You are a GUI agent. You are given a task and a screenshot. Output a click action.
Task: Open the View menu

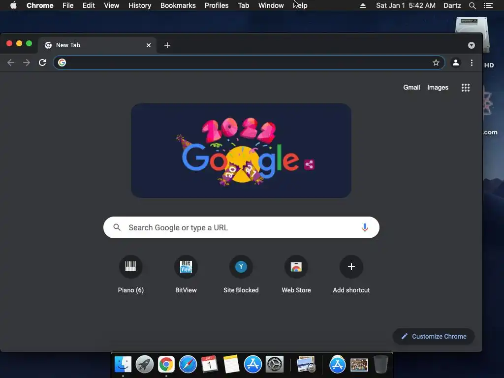point(112,5)
